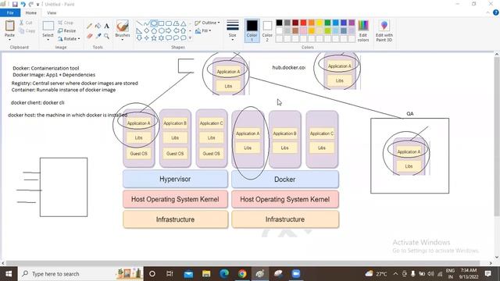
Task: Switch to the Home tab
Action: pyautogui.click(x=31, y=12)
